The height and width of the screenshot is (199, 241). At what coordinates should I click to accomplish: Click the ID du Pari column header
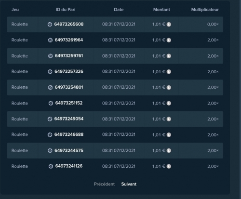click(66, 10)
